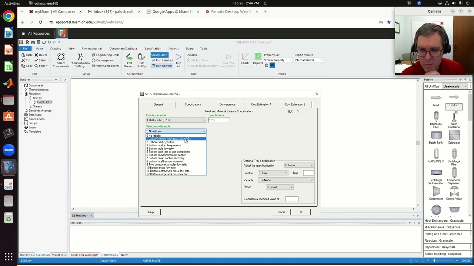
Task: Switch to Cost Estimation 1 tab
Action: click(x=261, y=104)
